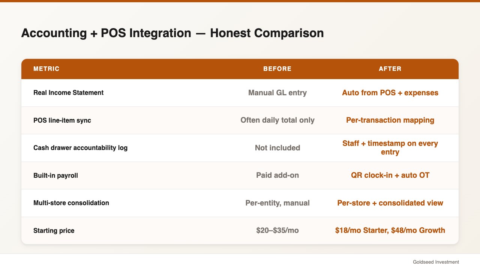Viewport: 480px width, 270px height.
Task: Click 'Cash drawer accountability log' label
Action: tap(80, 148)
